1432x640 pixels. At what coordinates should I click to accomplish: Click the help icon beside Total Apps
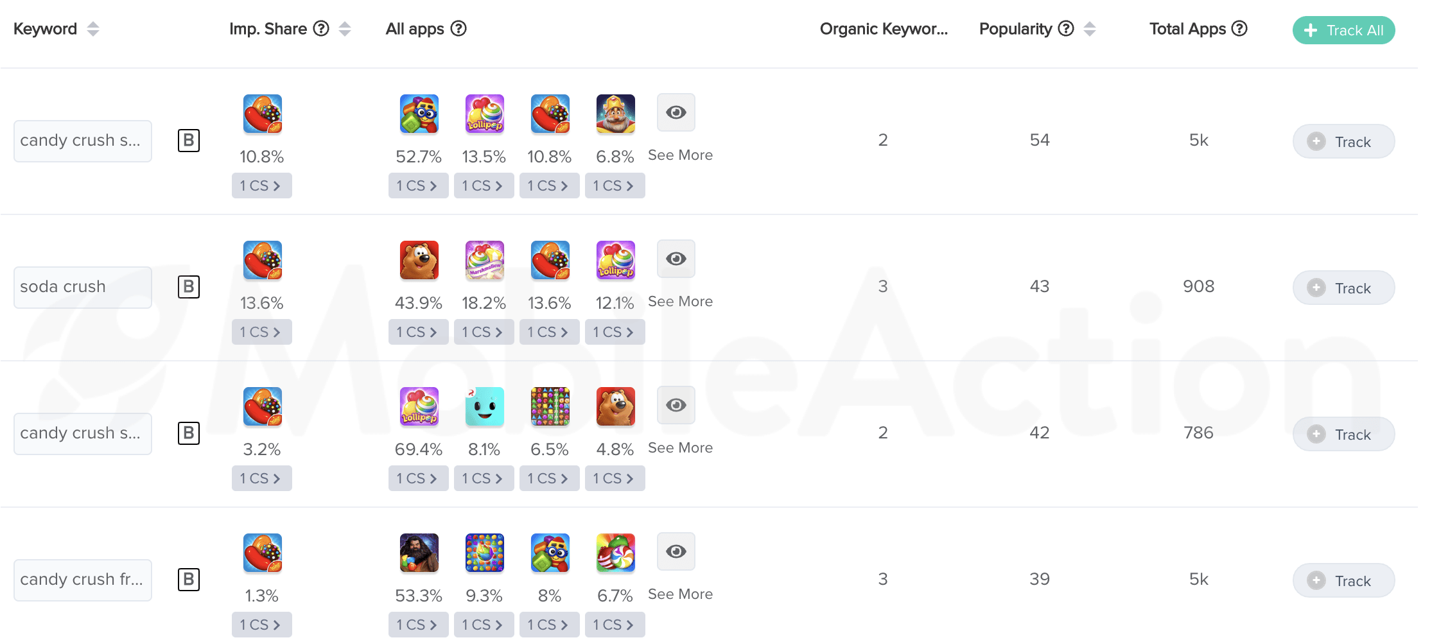tap(1239, 29)
